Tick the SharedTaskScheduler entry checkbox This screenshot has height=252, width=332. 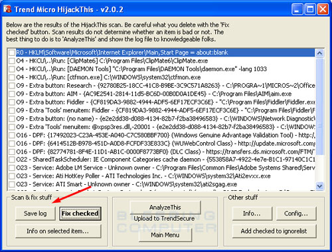point(12,160)
